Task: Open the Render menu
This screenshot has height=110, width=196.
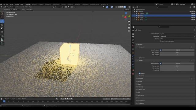Action: pos(11,4)
